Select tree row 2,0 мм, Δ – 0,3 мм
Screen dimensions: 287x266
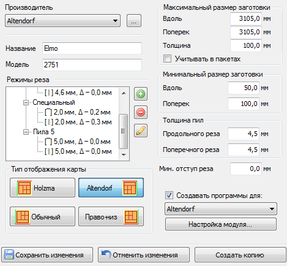tap(78, 122)
